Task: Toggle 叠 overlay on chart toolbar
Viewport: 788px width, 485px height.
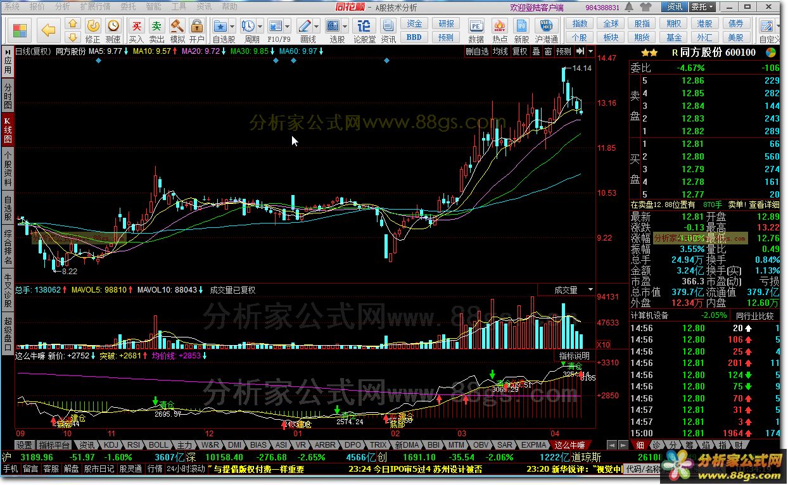Action: click(x=536, y=51)
